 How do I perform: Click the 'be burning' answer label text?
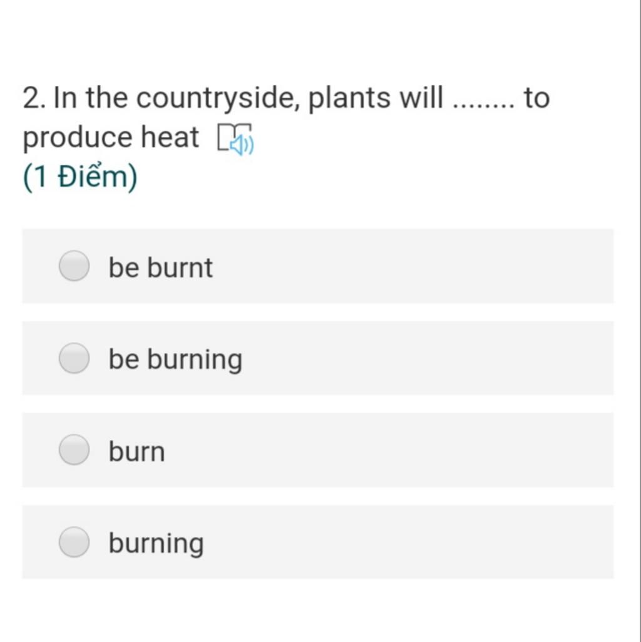(x=175, y=360)
